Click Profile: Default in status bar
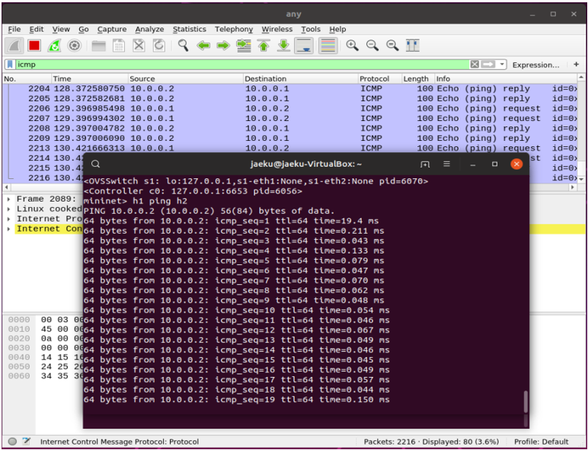The image size is (588, 450). [x=541, y=442]
